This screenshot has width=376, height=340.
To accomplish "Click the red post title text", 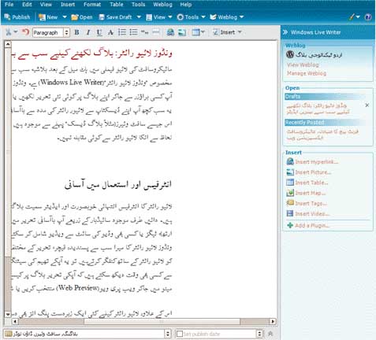I will tap(91, 54).
